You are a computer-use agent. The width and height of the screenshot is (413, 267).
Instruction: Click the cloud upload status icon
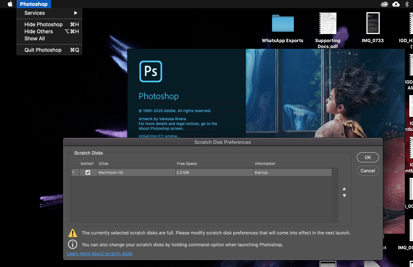coord(396,4)
